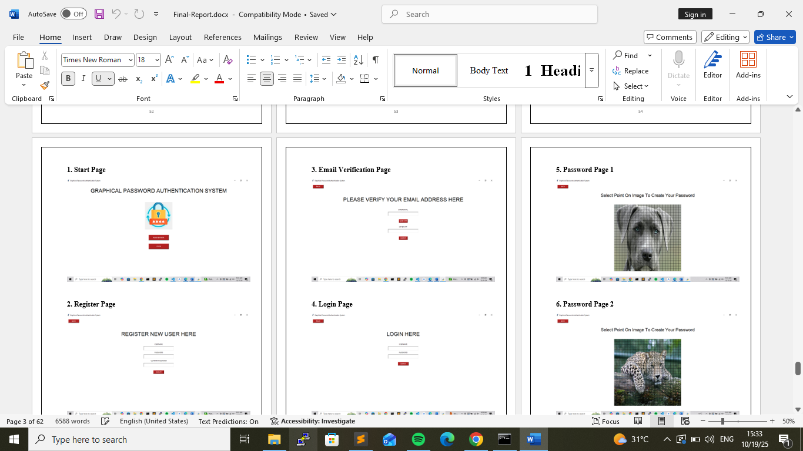The width and height of the screenshot is (803, 451).
Task: Open Spotify from the taskbar
Action: click(x=418, y=439)
